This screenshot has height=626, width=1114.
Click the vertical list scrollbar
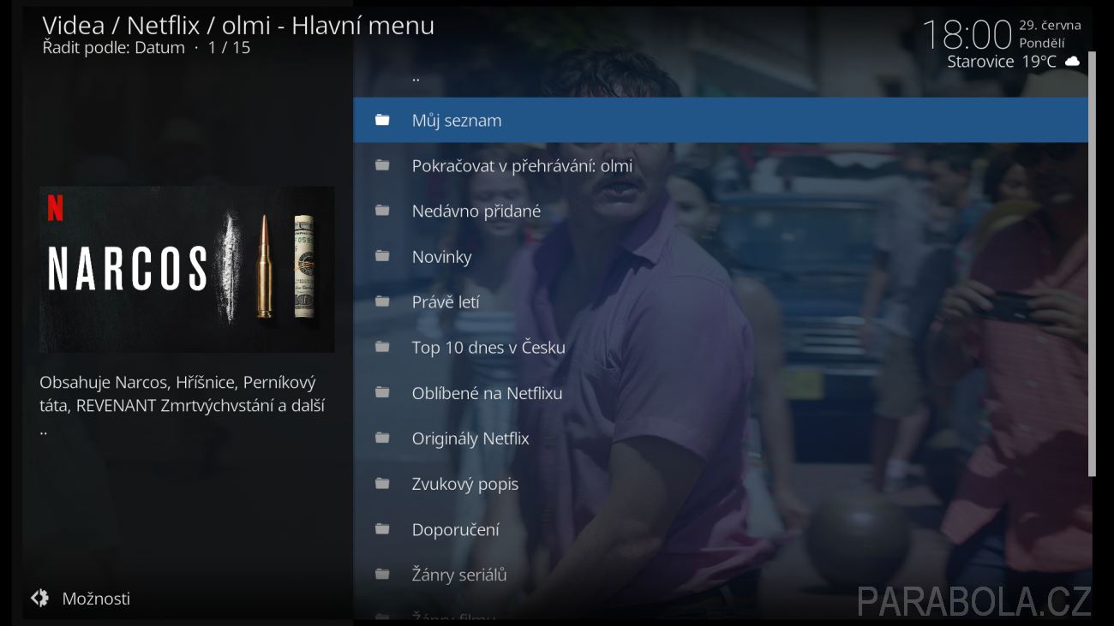[x=1092, y=264]
